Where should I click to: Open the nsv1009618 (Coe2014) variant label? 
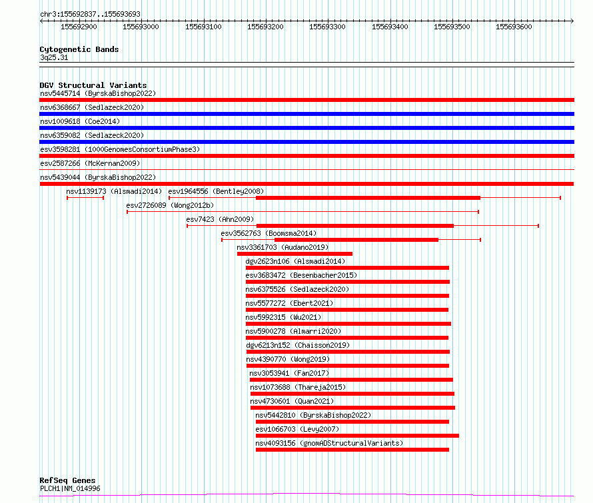point(80,121)
